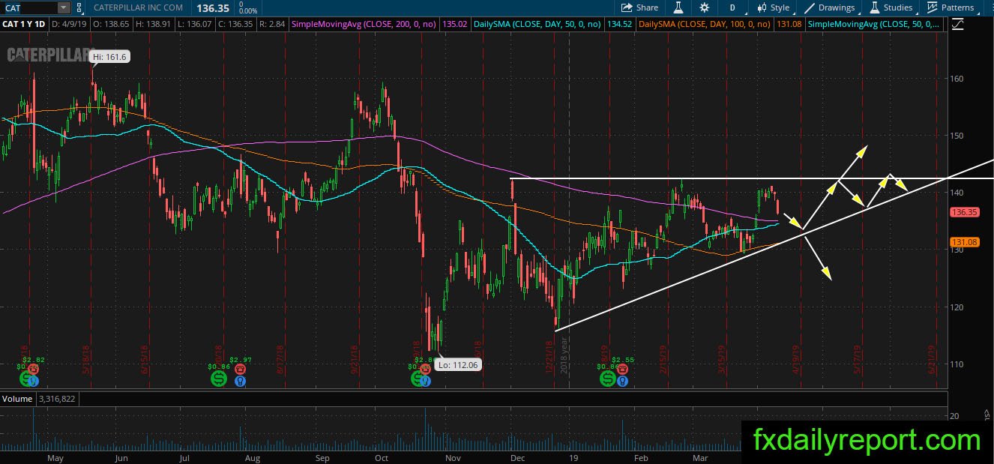
Task: Open the Patterns menu
Action: pyautogui.click(x=951, y=7)
